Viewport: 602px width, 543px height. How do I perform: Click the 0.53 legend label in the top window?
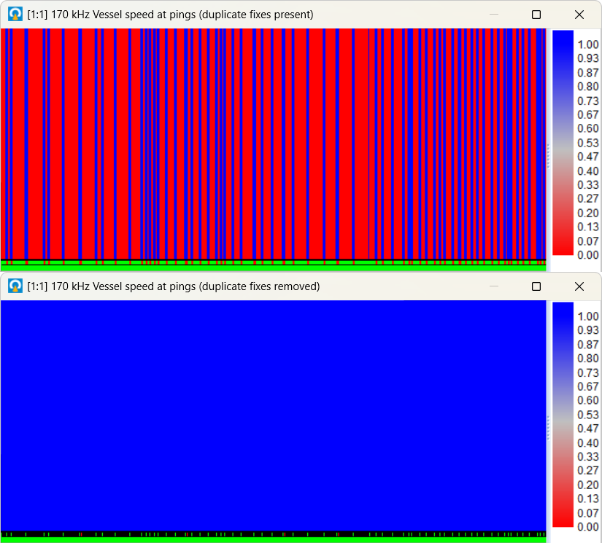pyautogui.click(x=588, y=143)
